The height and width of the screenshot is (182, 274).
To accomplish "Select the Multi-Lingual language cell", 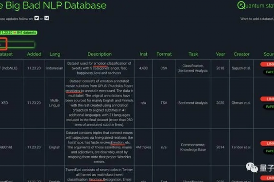I will [x=55, y=103].
